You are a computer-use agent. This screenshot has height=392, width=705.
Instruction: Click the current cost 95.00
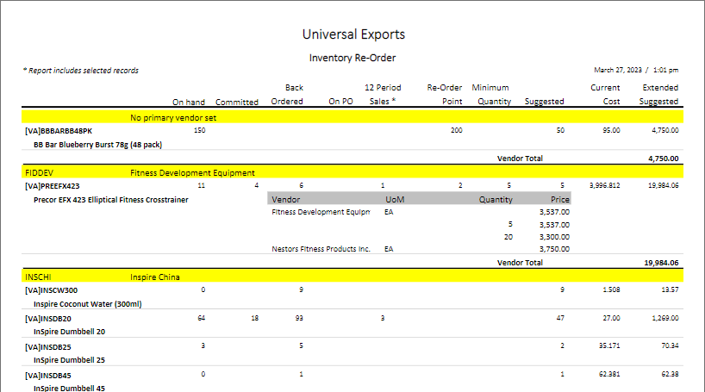coord(611,130)
